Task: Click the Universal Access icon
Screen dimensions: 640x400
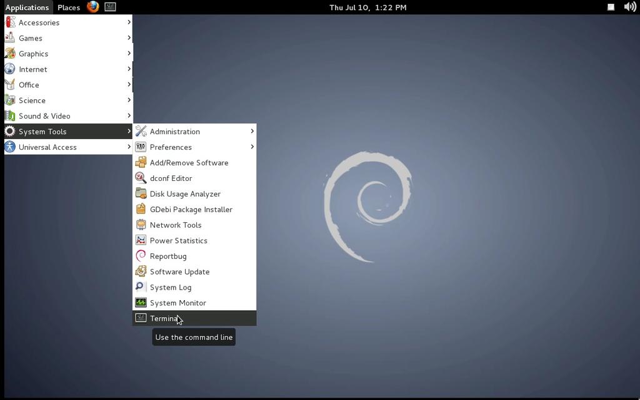Action: pyautogui.click(x=10, y=147)
